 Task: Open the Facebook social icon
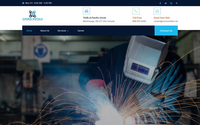(x=160, y=3)
